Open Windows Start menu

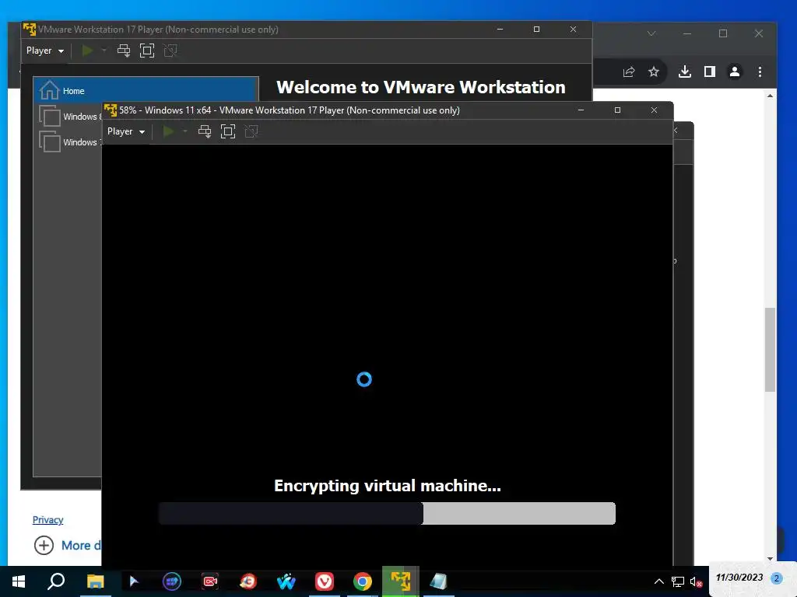[19, 581]
